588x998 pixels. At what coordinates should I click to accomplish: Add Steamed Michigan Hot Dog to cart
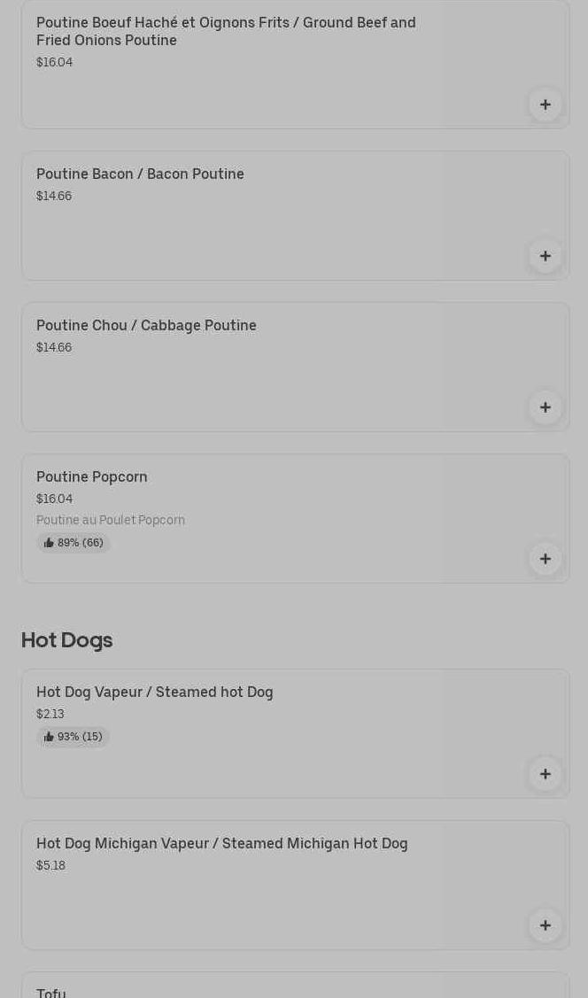tap(545, 925)
